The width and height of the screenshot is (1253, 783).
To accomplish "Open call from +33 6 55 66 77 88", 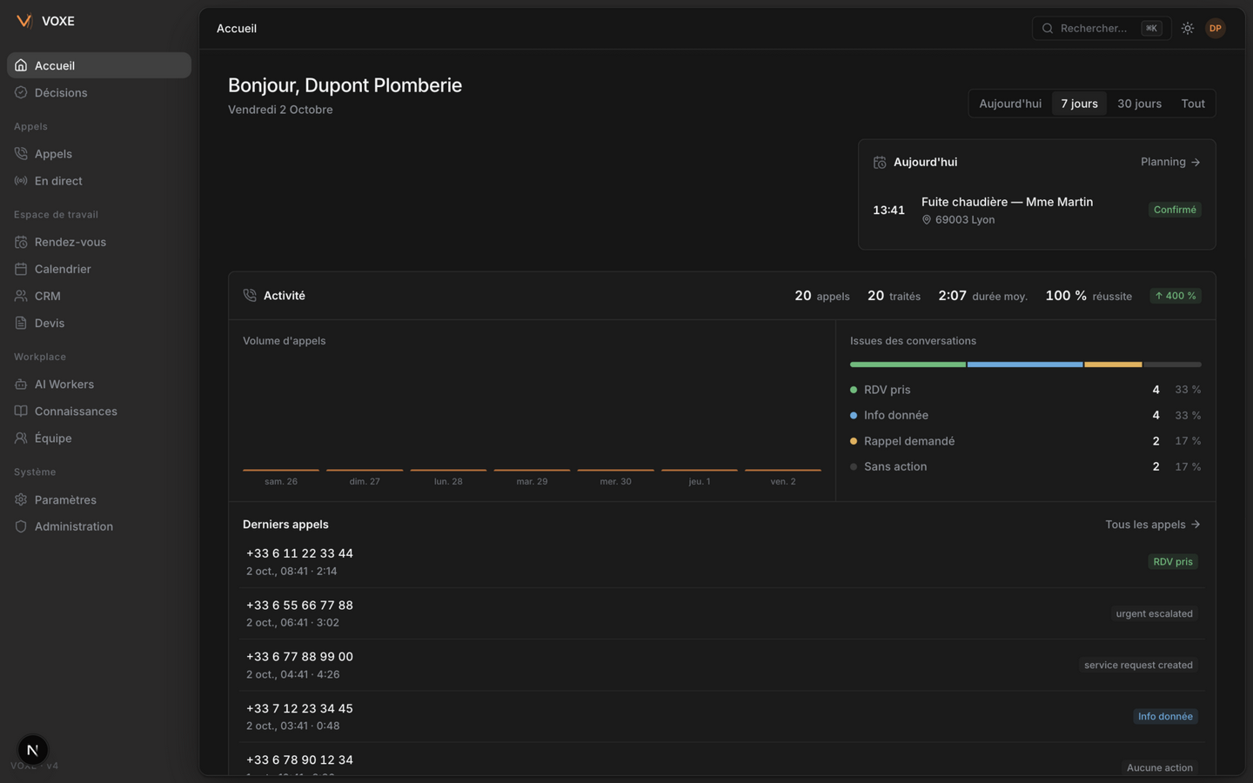I will pos(722,613).
